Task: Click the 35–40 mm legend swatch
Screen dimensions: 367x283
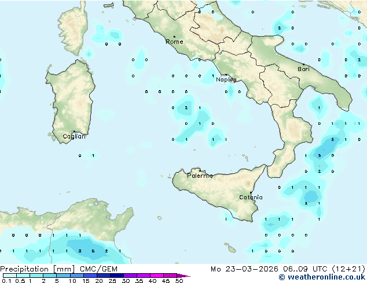Action: (143, 275)
